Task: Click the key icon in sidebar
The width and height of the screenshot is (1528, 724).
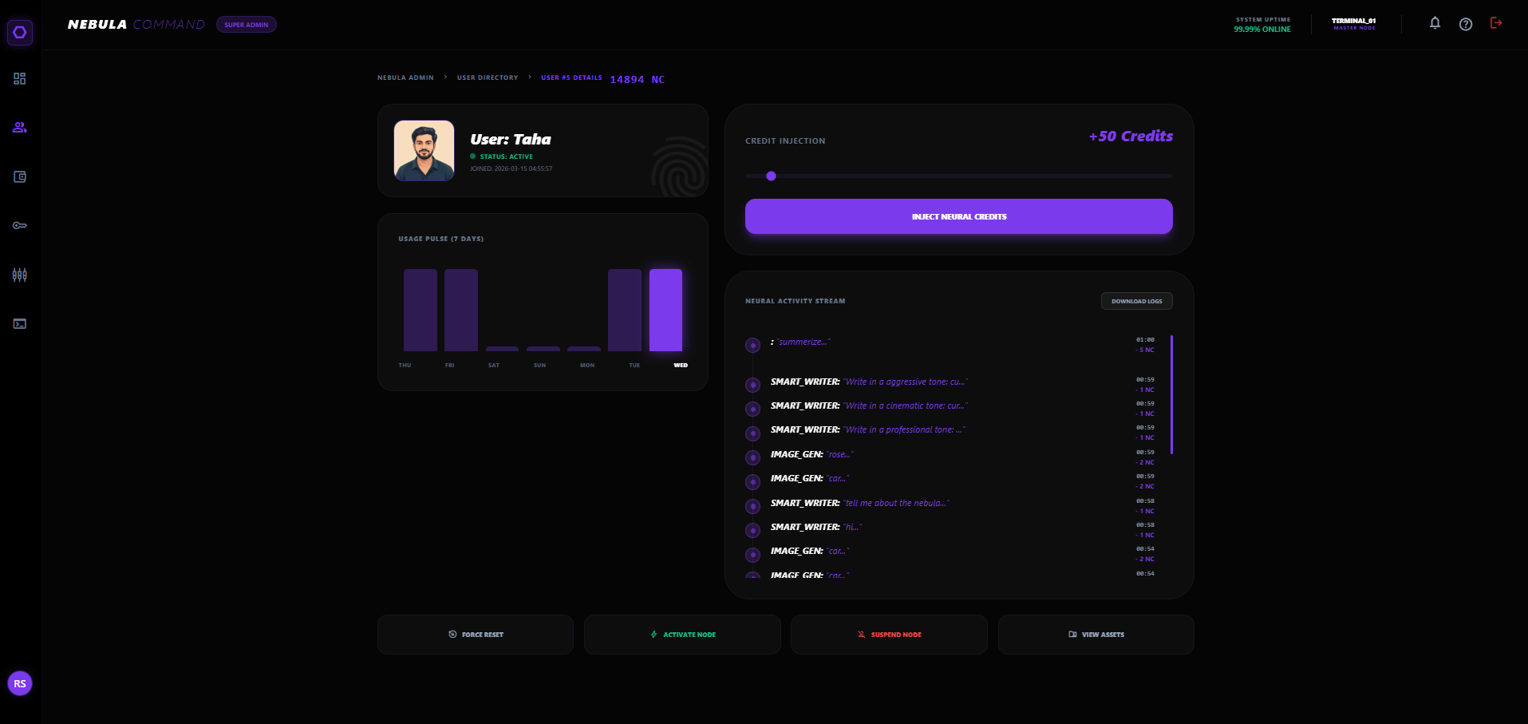Action: coord(20,226)
